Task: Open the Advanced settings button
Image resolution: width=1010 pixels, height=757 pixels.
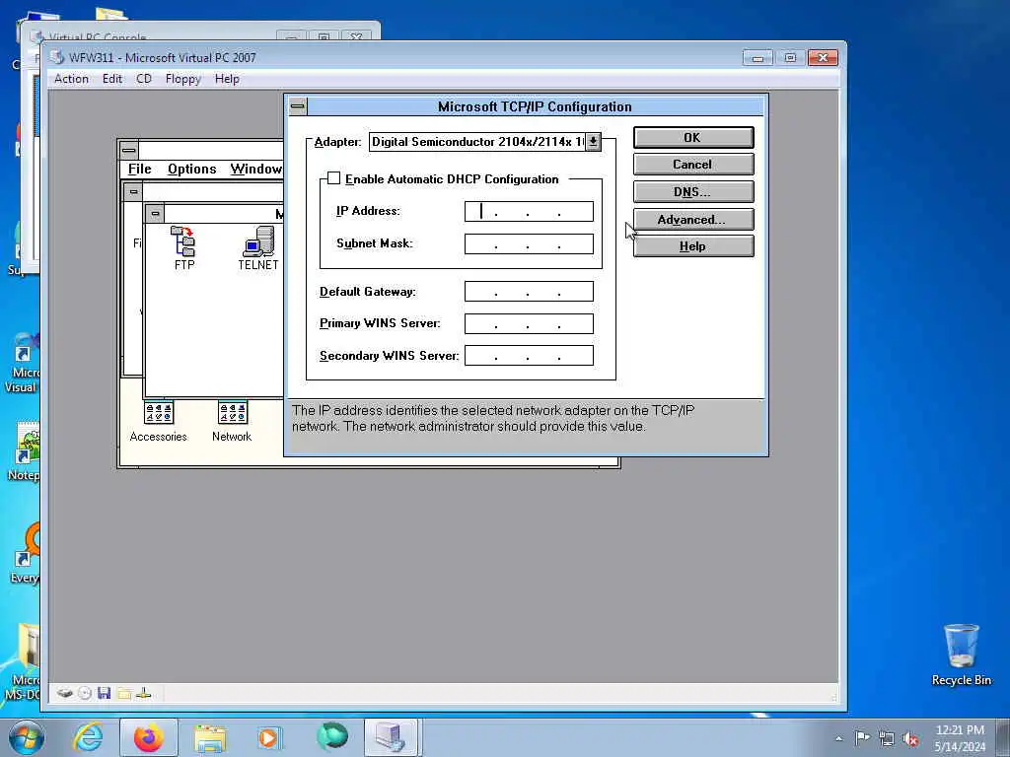Action: pos(693,220)
